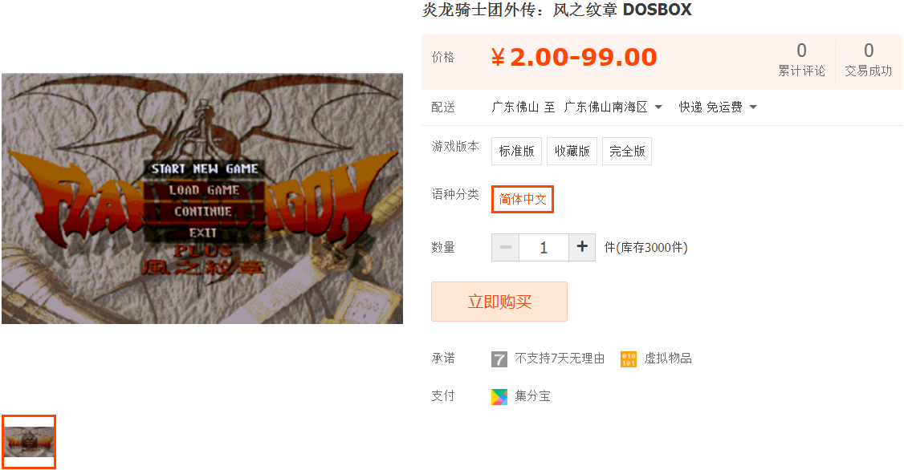This screenshot has width=904, height=470.
Task: Click the main Flame Dragon product image
Action: click(202, 198)
